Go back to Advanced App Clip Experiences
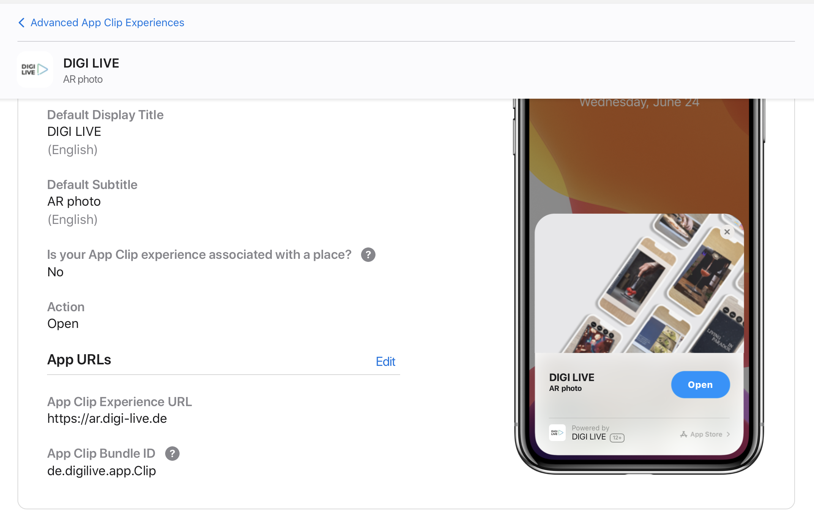Image resolution: width=814 pixels, height=523 pixels. pyautogui.click(x=107, y=23)
